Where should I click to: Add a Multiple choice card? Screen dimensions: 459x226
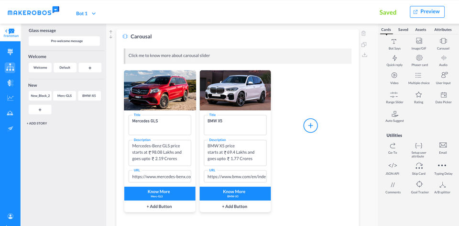click(419, 79)
